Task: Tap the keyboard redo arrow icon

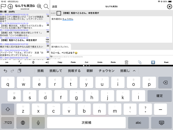Action: click(x=12, y=71)
